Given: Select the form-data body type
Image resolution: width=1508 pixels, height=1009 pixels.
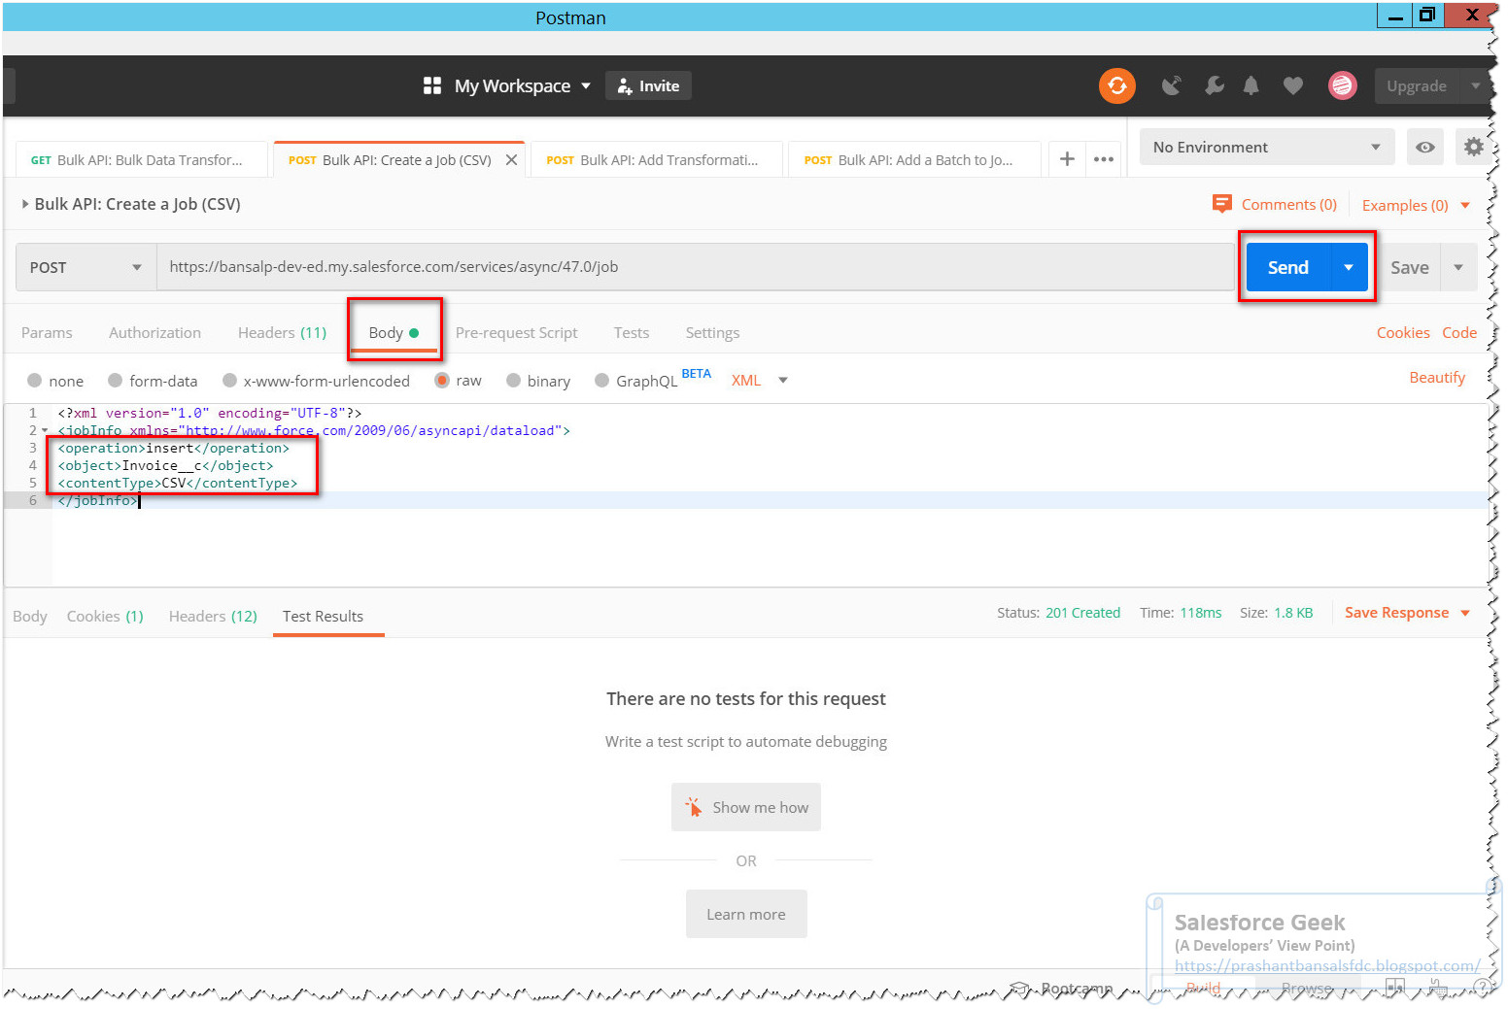Looking at the screenshot, I should (115, 381).
